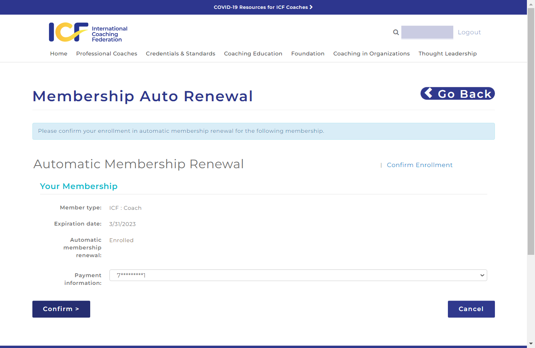
Task: Click the scrollbar down arrow
Action: point(531,343)
